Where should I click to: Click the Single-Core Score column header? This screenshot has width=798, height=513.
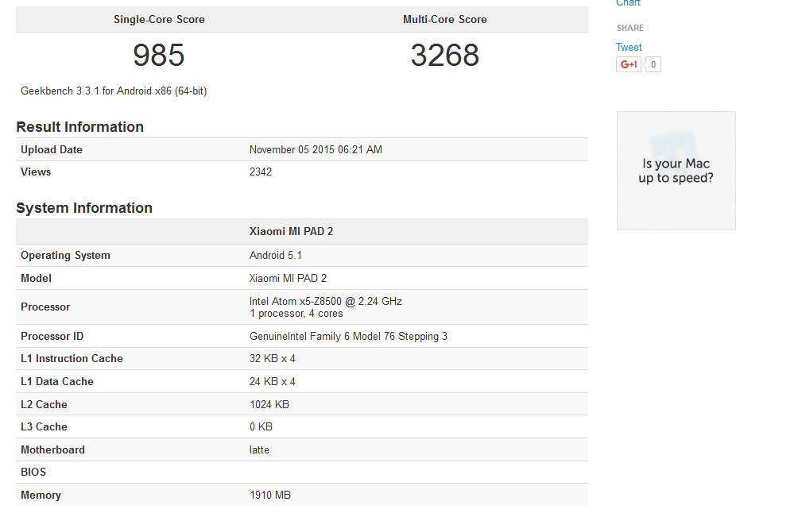coord(159,20)
